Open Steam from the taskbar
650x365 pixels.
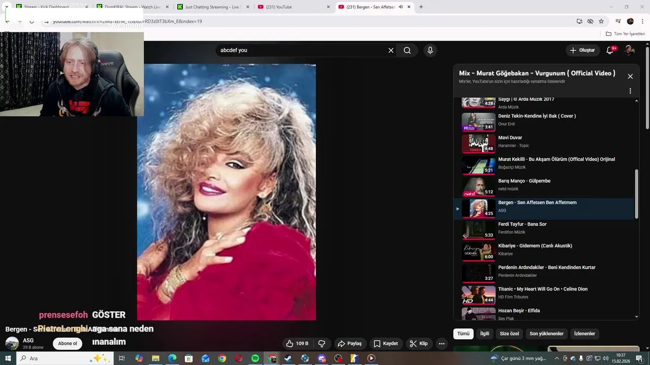pos(288,358)
